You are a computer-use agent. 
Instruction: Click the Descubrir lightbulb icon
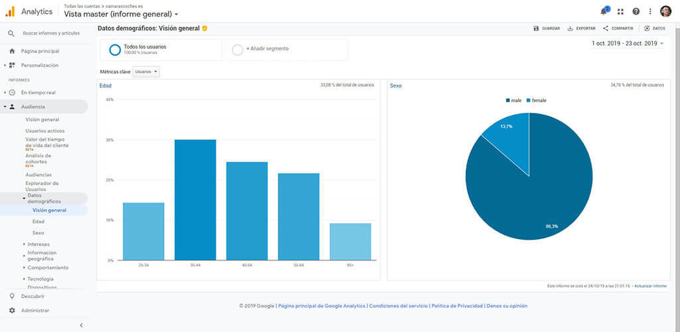coord(12,296)
